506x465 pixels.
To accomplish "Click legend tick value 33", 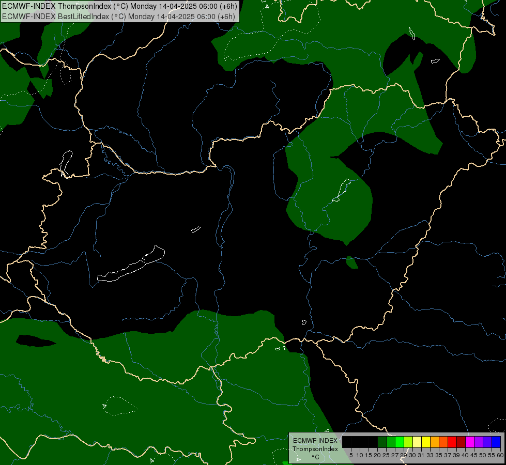I will [430, 455].
